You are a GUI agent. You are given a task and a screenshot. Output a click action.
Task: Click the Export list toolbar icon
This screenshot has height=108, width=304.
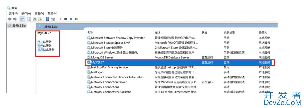coord(40,19)
